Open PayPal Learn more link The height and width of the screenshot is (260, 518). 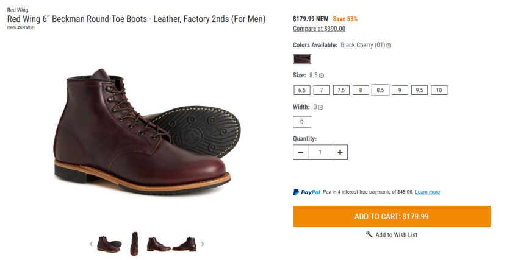pyautogui.click(x=427, y=192)
